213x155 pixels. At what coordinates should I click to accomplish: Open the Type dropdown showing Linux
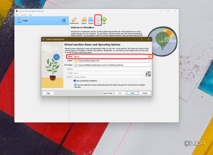[x=109, y=73]
